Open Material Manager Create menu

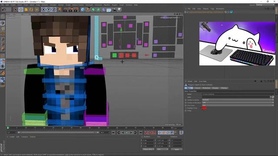(12, 137)
